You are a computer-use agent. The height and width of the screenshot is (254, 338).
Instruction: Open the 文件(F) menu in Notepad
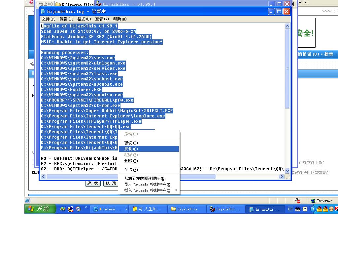coord(49,19)
